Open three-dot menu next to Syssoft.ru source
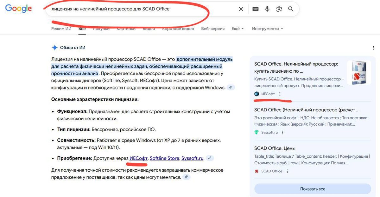 283,132
